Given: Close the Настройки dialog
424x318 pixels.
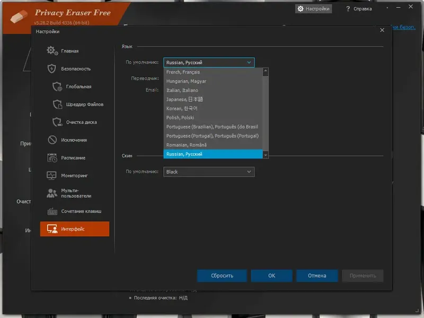Looking at the screenshot, I should [382, 30].
